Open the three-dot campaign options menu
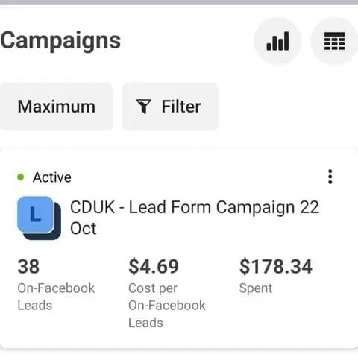The height and width of the screenshot is (360, 358). 330,177
